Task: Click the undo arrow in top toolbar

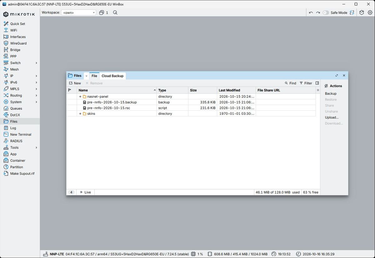Action: [311, 13]
